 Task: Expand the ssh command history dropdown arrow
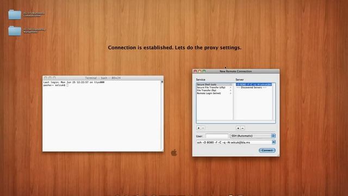point(274,142)
